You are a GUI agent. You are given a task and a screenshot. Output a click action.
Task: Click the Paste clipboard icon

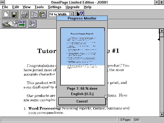(43, 14)
